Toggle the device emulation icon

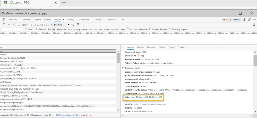[x=4, y=19]
